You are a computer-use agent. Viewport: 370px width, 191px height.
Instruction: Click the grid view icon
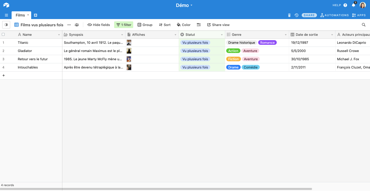[16, 25]
